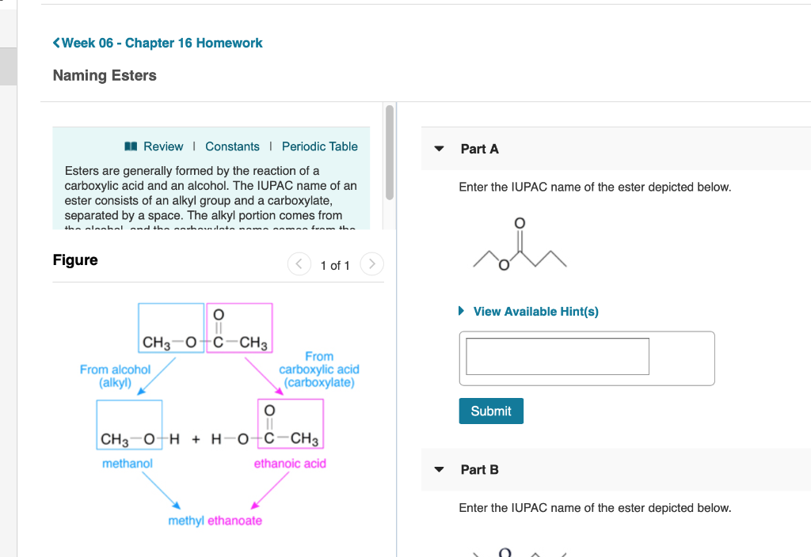Click the back chevron before Week 06

55,44
